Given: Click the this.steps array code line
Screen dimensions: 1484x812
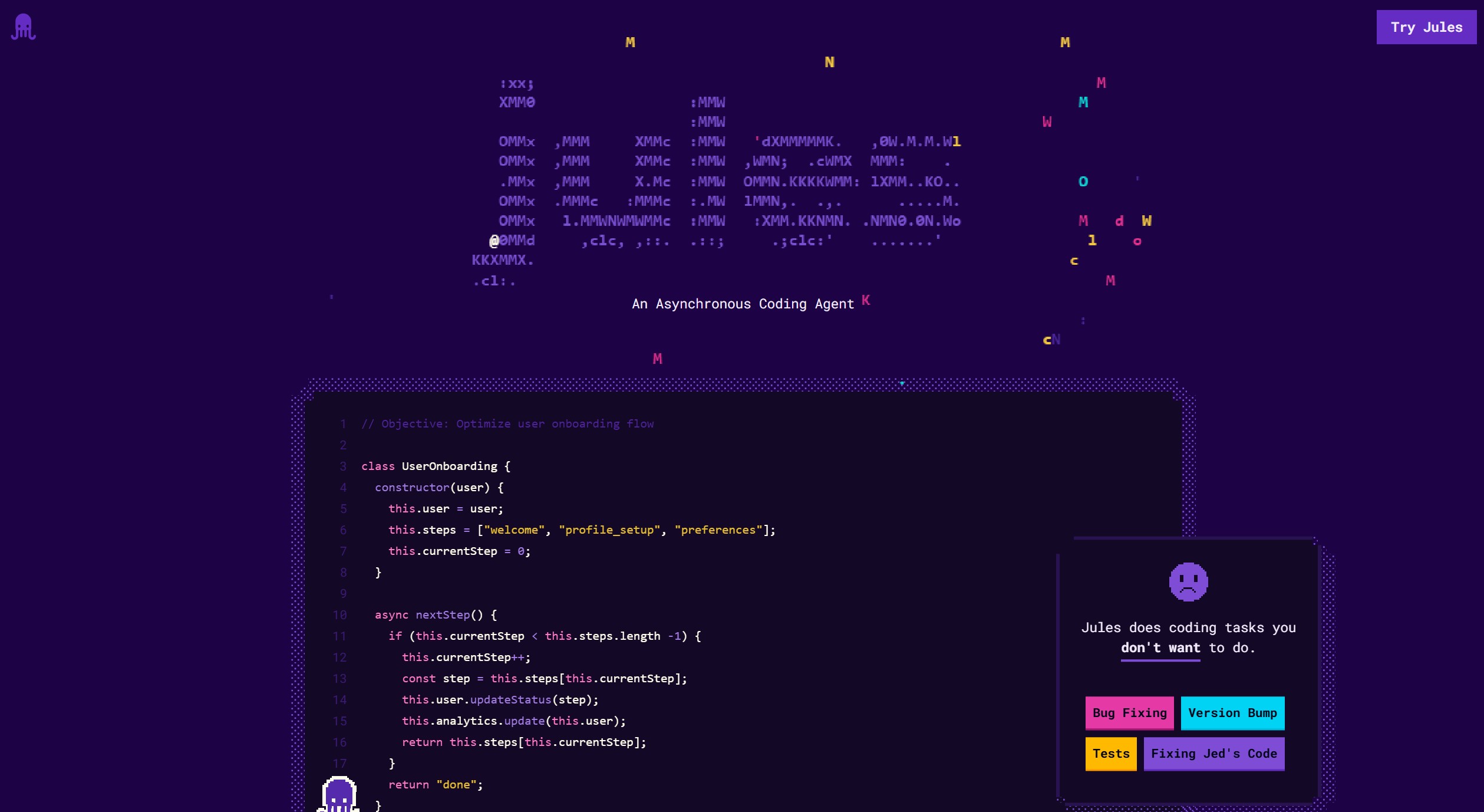Looking at the screenshot, I should tap(581, 530).
